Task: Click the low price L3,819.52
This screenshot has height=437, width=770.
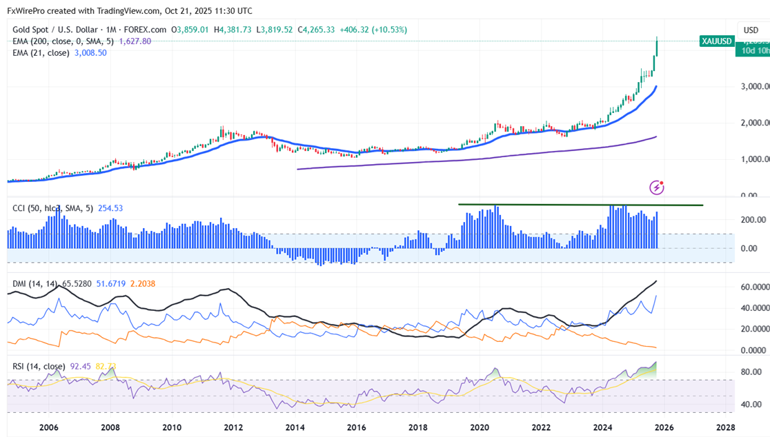Action: click(x=274, y=30)
